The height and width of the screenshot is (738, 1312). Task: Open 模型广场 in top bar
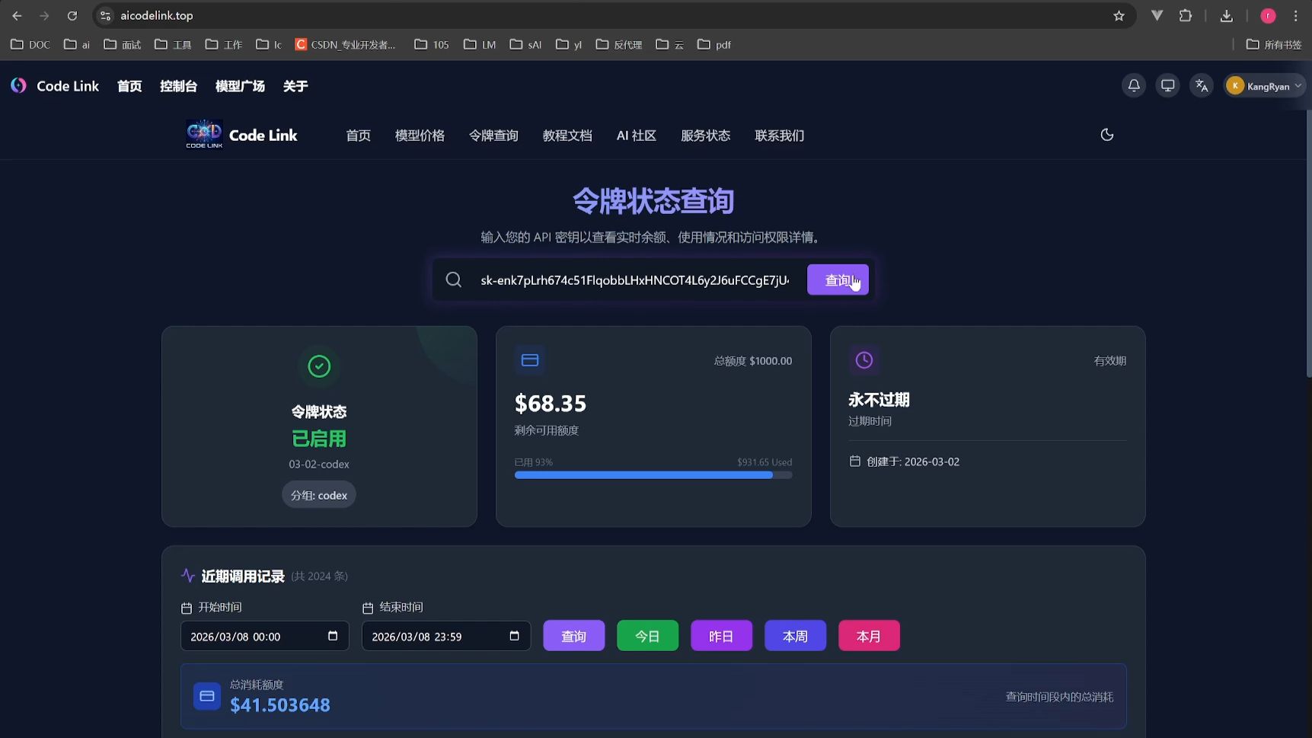tap(240, 86)
